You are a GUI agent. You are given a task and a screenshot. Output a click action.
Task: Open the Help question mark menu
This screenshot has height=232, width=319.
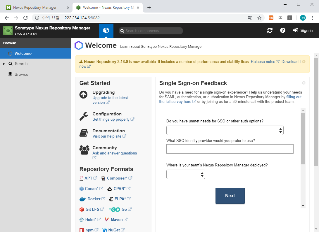click(282, 30)
